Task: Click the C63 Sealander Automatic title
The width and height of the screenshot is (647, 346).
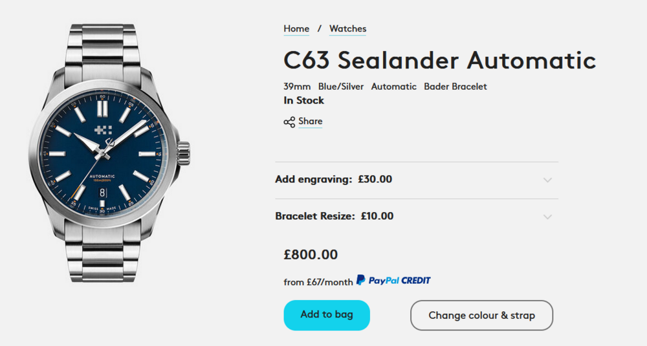Action: [439, 60]
